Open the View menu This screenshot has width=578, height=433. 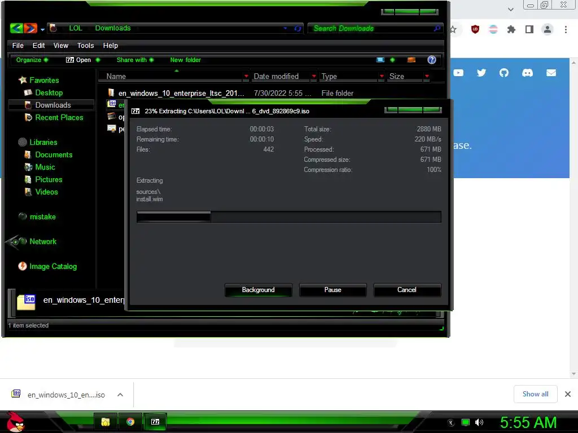click(61, 46)
